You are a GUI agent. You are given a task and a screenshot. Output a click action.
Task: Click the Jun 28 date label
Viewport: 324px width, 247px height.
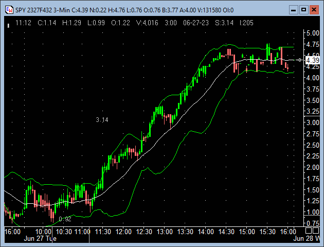[x=307, y=239]
